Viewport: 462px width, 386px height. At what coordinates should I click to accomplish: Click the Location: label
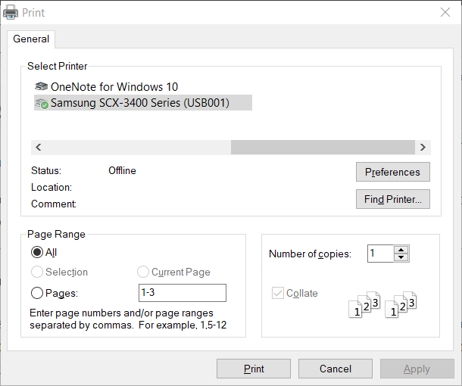[x=52, y=187]
